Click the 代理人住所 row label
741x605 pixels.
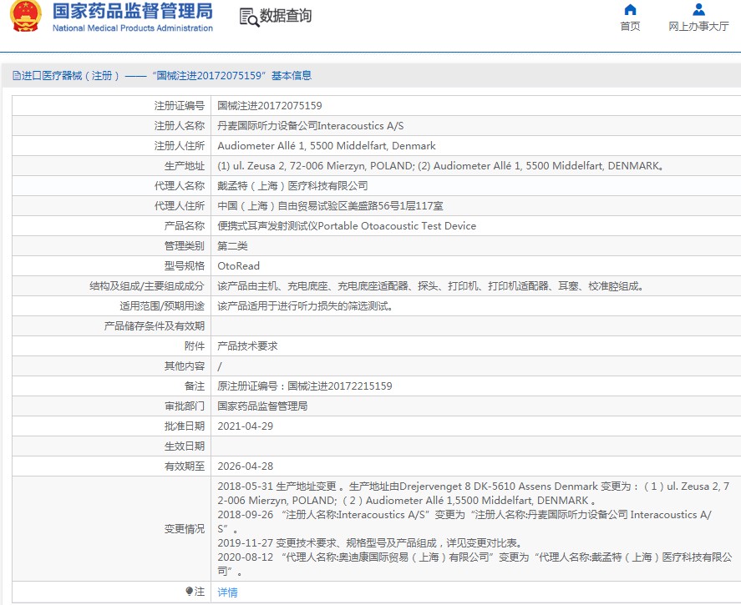(180, 206)
